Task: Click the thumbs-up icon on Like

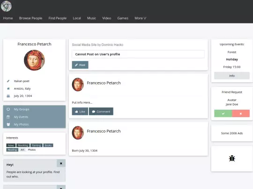Action: (x=76, y=112)
